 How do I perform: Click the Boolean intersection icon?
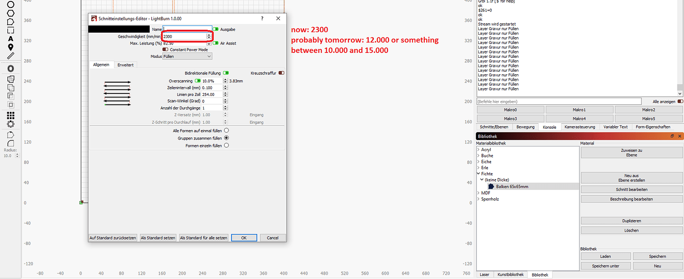tap(10, 105)
